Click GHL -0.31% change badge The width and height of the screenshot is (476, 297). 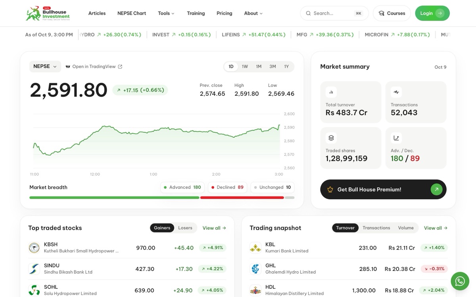[x=434, y=269]
